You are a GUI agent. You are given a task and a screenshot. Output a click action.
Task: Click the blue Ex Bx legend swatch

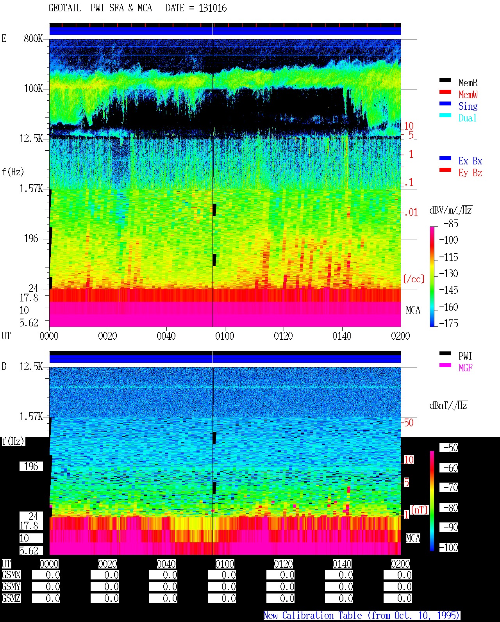[445, 158]
